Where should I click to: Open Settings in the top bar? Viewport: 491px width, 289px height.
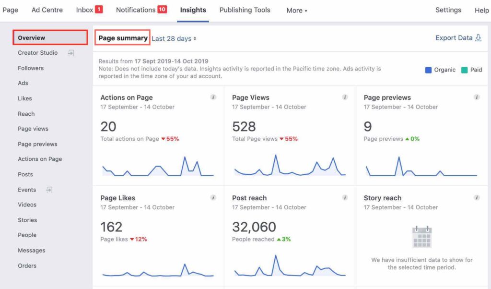click(x=448, y=10)
